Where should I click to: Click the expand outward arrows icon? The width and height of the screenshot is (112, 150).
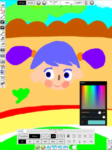90,136
